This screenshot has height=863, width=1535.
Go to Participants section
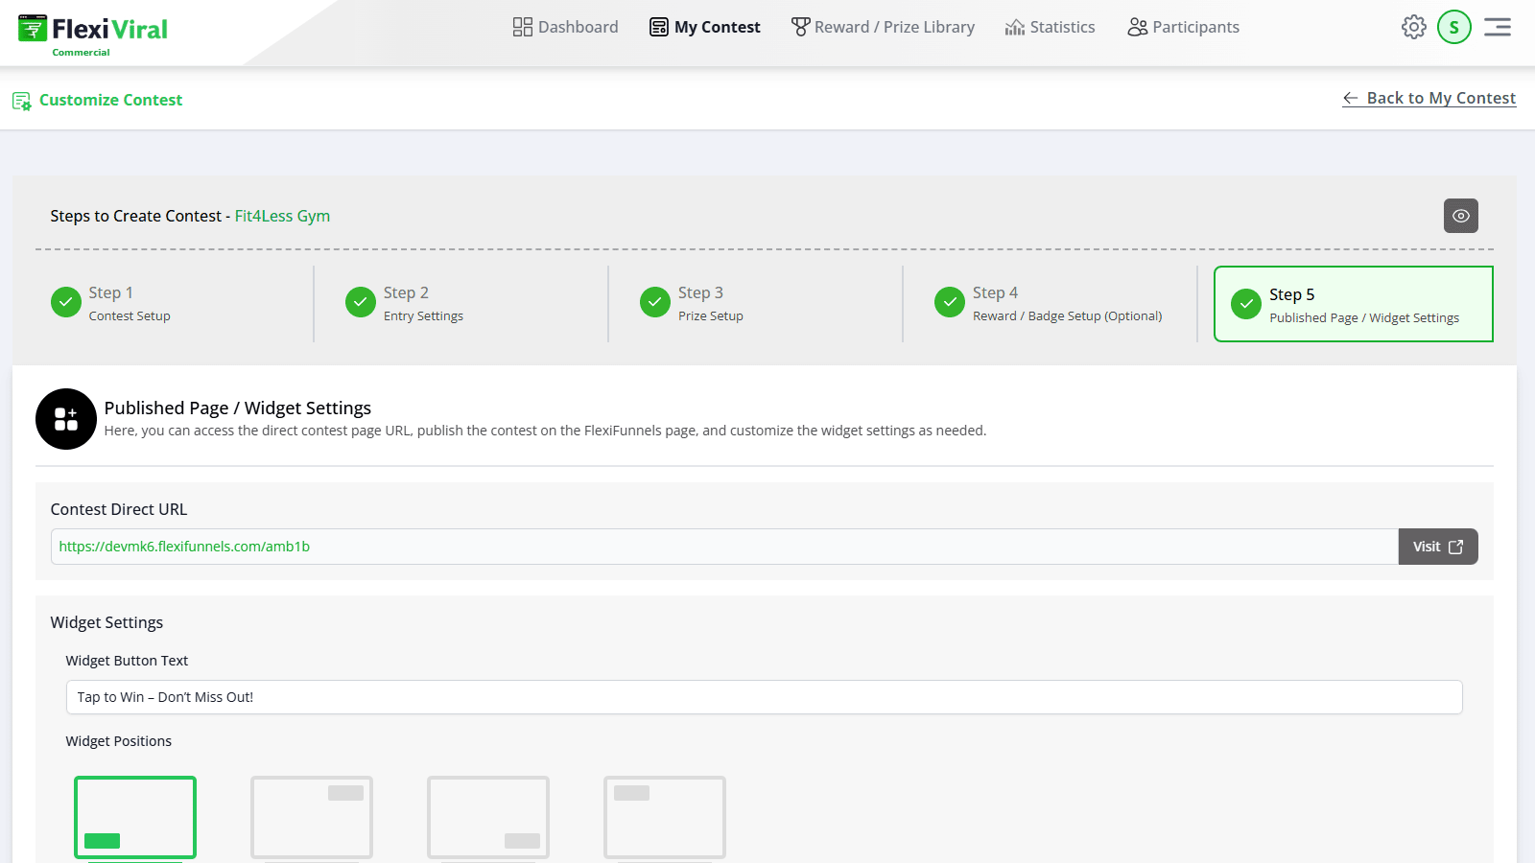click(x=1183, y=27)
